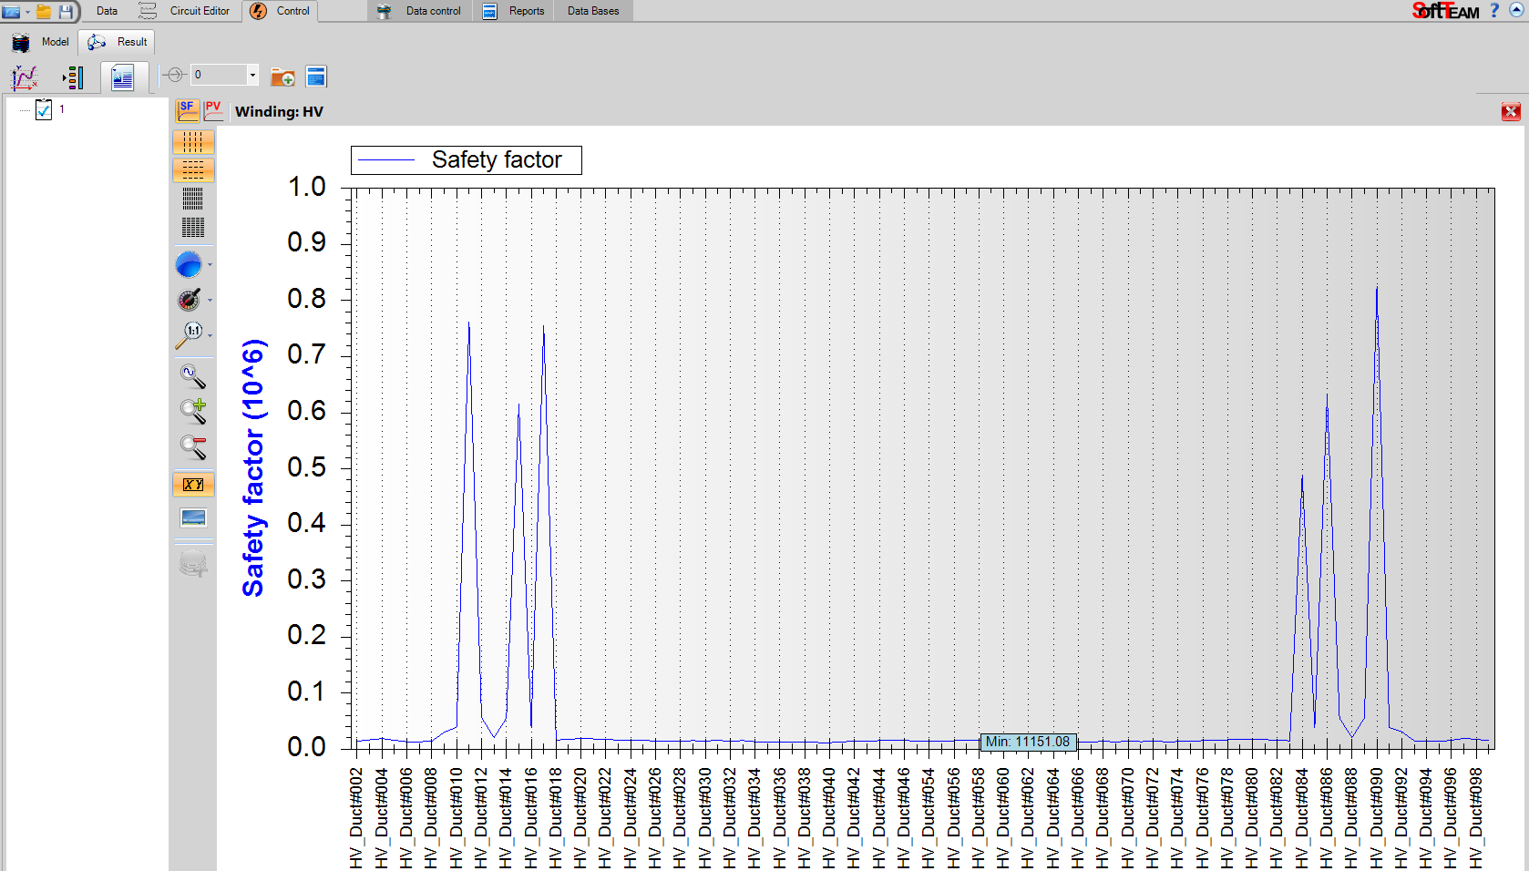Viewport: 1529px width, 871px height.
Task: Click the node probe icon beside value box
Action: (x=175, y=75)
